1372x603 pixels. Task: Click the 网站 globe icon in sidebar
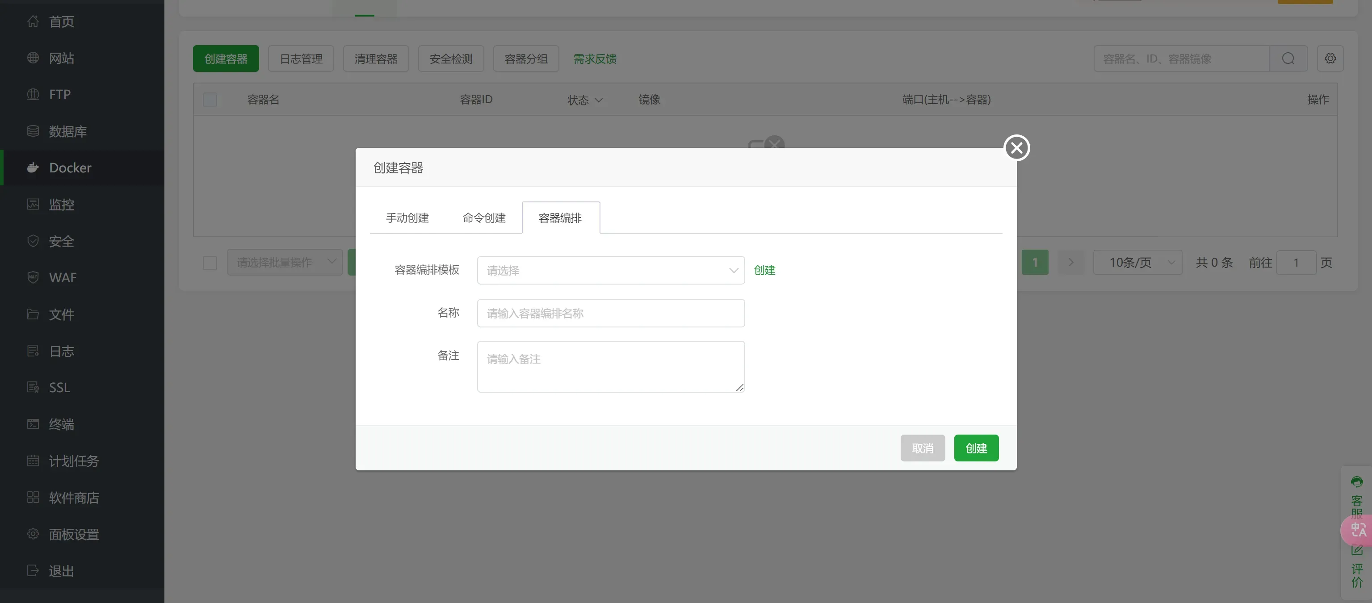tap(33, 58)
